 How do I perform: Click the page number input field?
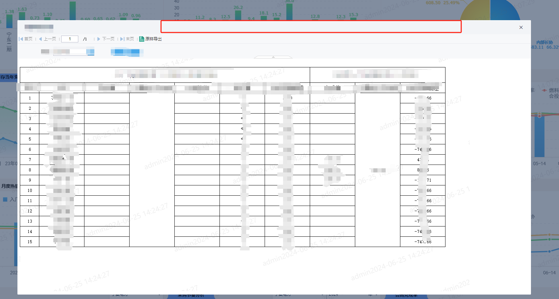click(70, 39)
